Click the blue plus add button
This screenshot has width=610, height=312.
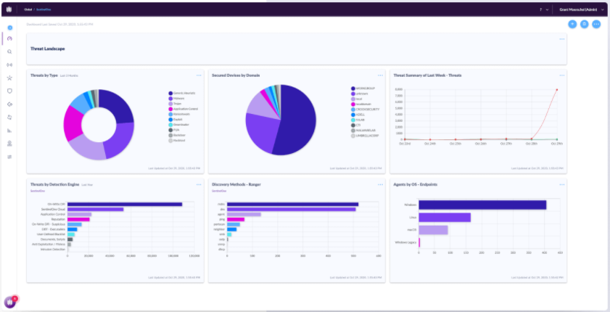pos(572,24)
